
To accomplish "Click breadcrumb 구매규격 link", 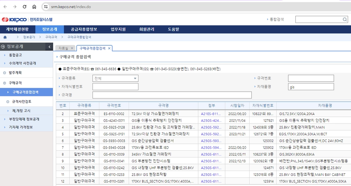I will pos(51,37).
